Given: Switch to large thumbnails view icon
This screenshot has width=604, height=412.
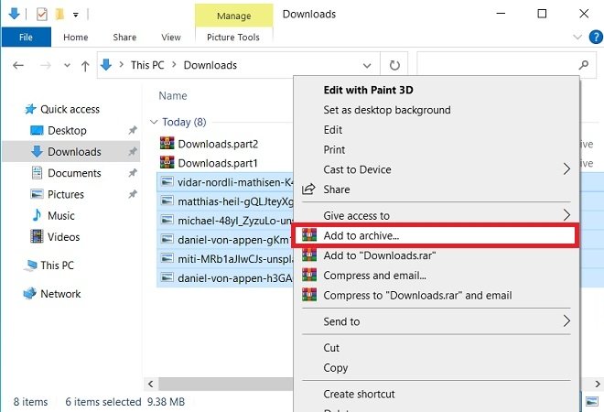Looking at the screenshot, I should (x=592, y=402).
